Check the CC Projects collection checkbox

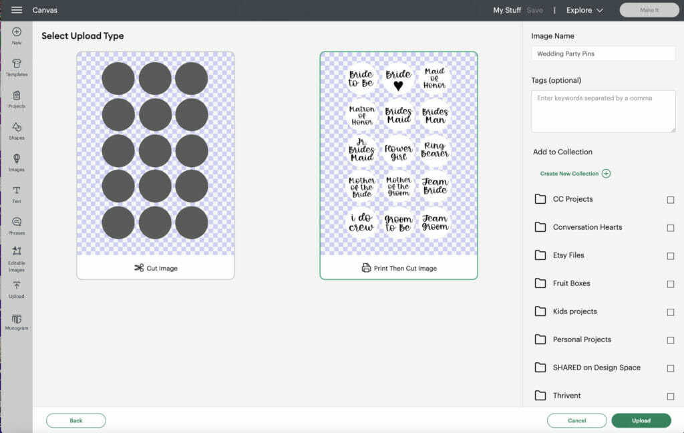[671, 200]
